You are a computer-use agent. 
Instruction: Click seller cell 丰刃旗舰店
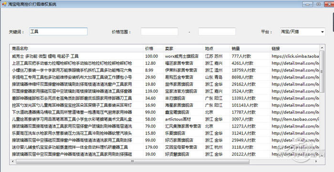coord(175,98)
